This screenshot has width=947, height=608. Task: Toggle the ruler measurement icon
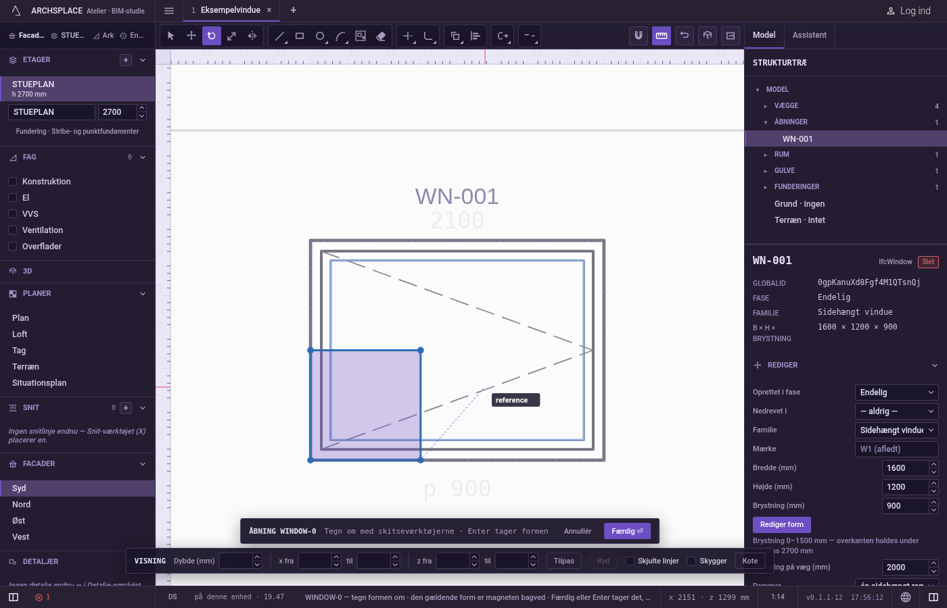tap(662, 36)
